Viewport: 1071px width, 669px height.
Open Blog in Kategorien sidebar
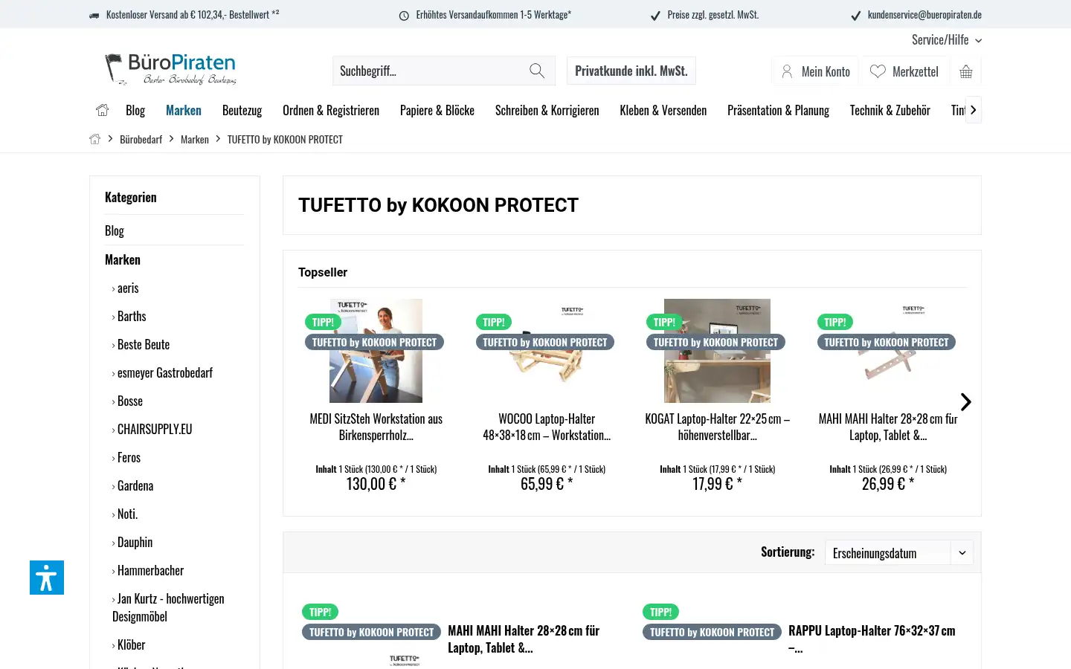115,230
